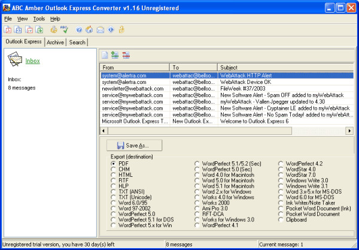The height and width of the screenshot is (250, 359).
Task: Click the blue info diamond icon
Action: (x=111, y=29)
